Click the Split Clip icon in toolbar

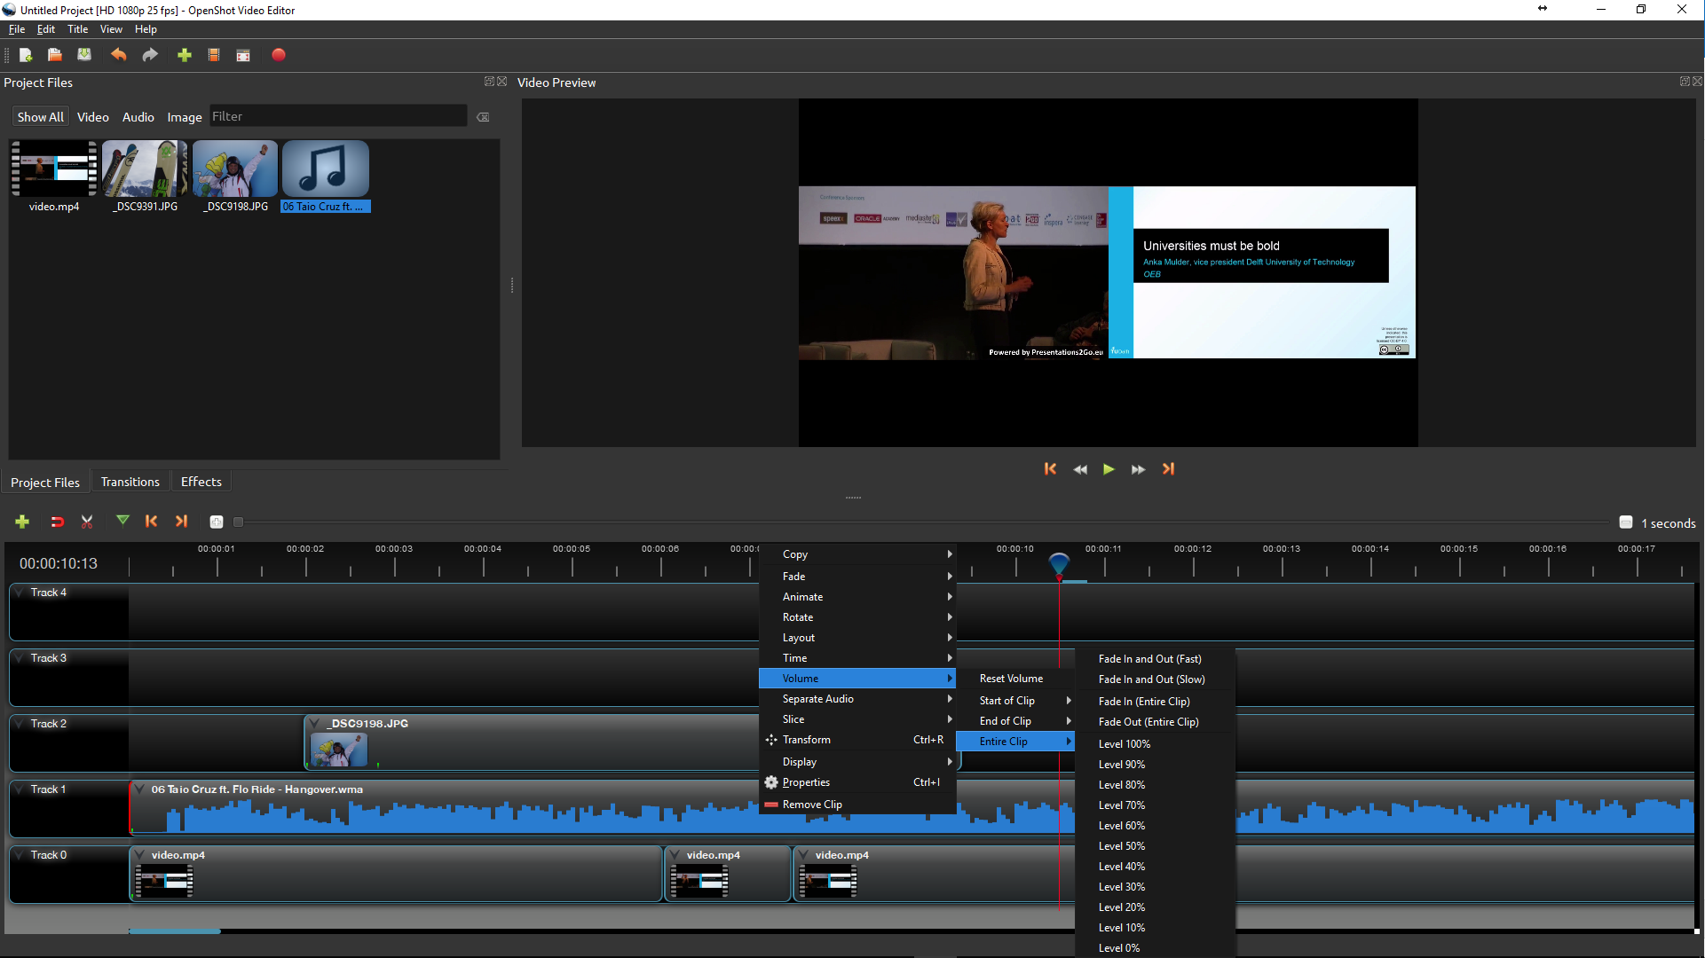[x=88, y=522]
